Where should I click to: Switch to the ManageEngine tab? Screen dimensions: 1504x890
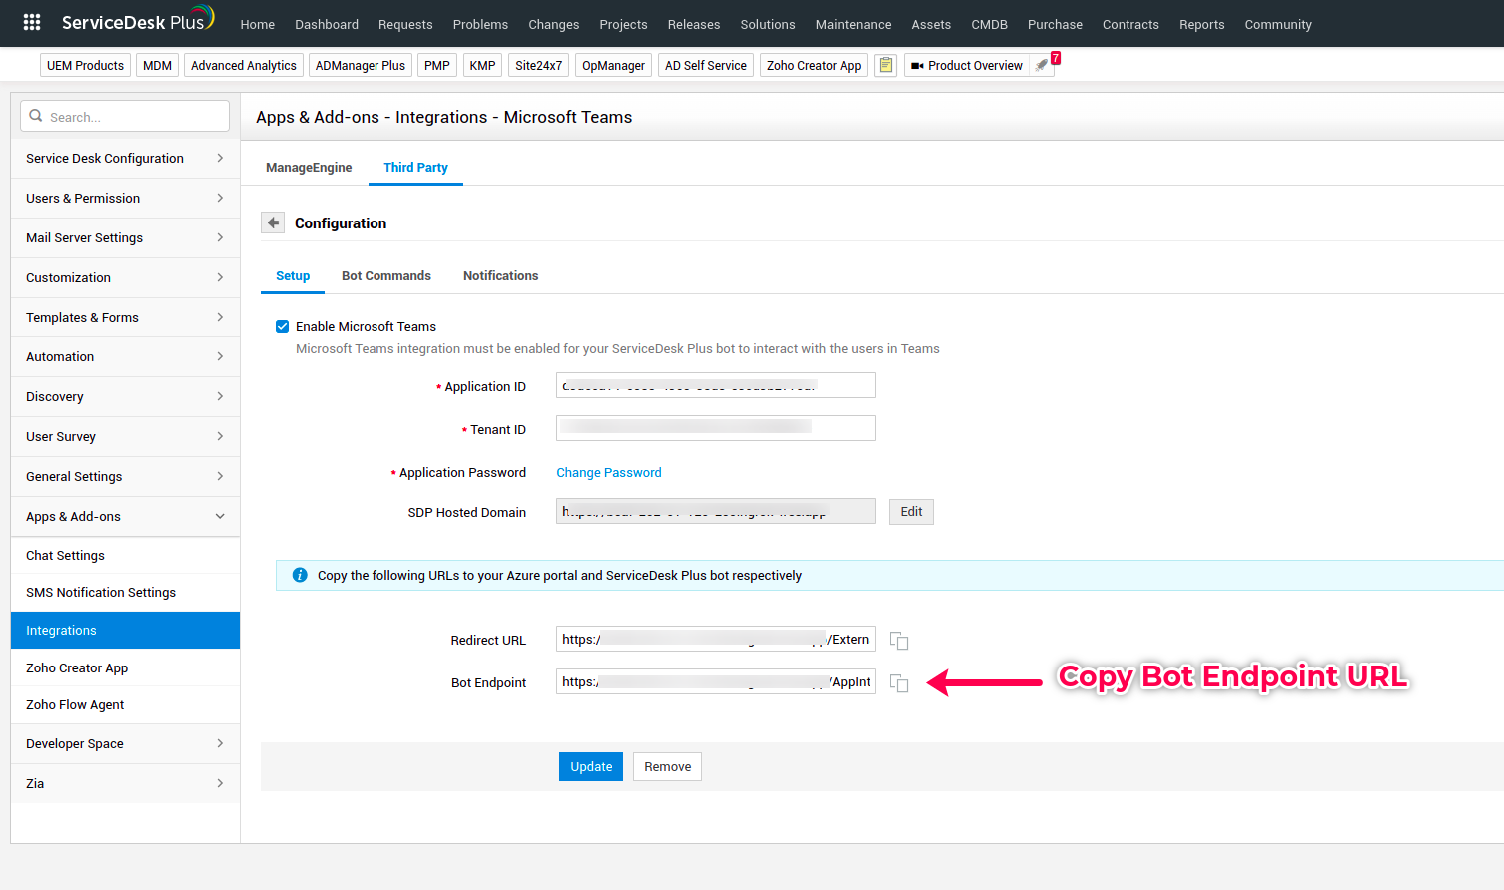click(309, 167)
